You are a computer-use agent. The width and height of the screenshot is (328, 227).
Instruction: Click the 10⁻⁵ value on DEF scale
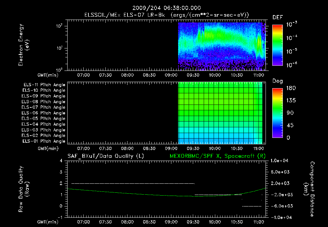click(x=291, y=51)
